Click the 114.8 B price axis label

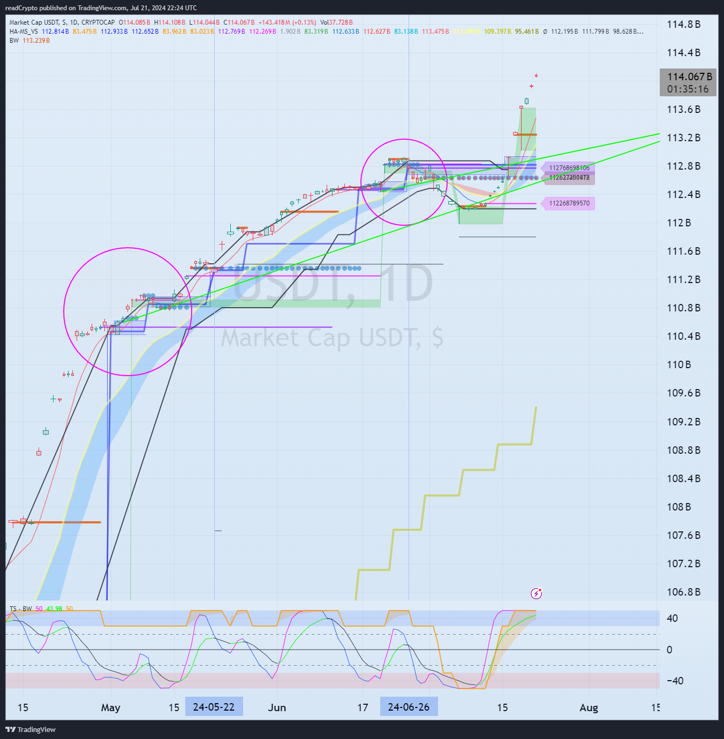click(683, 24)
